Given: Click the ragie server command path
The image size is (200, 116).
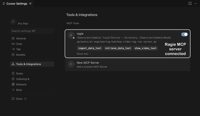Looking at the screenshot, I should [124, 40].
